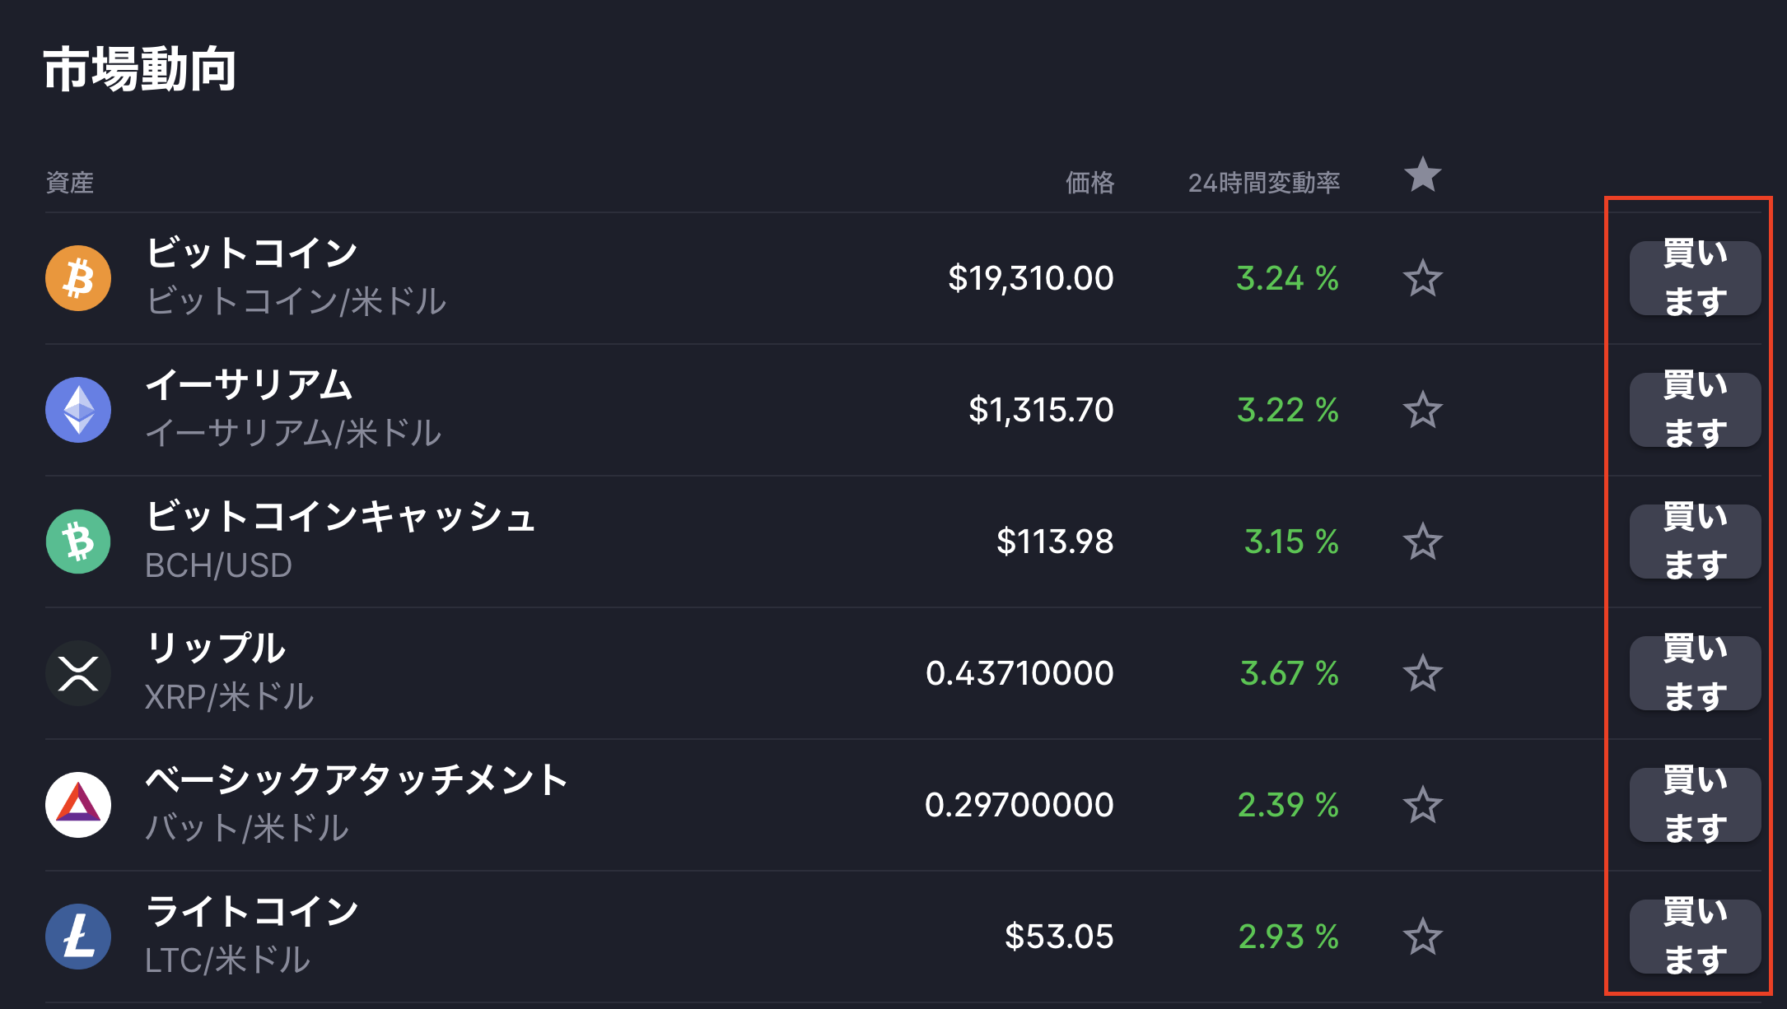Buy Ethereum using 買います button

point(1695,410)
